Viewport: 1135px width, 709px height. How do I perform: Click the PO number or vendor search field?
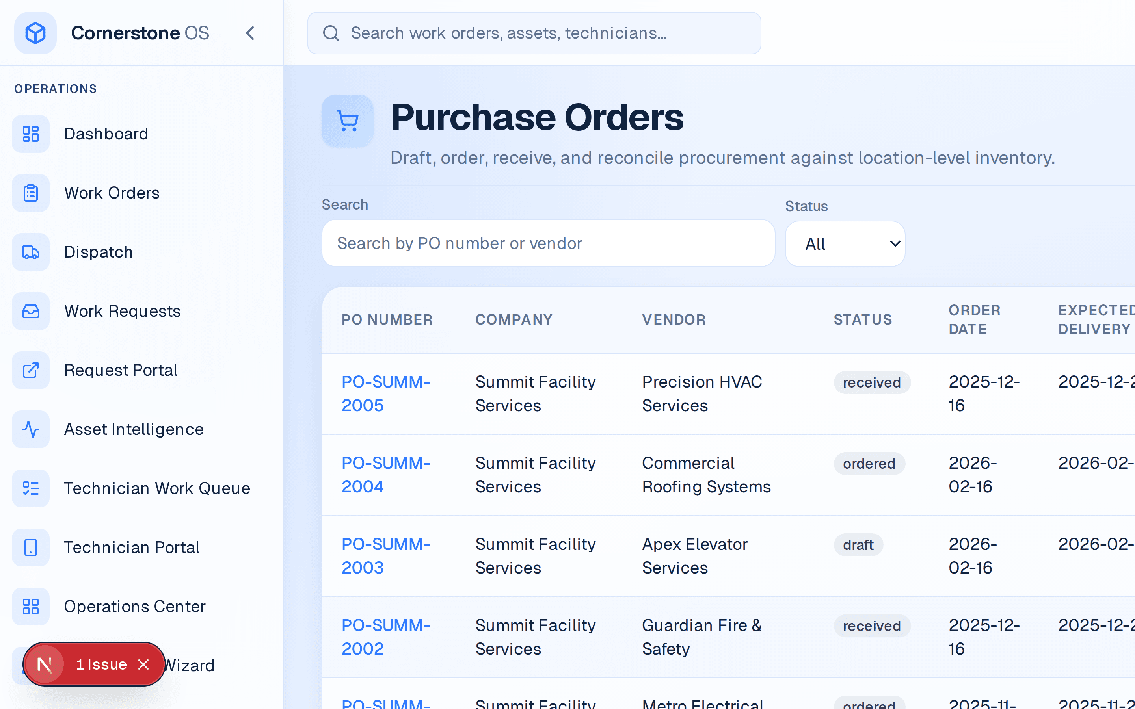pyautogui.click(x=548, y=243)
